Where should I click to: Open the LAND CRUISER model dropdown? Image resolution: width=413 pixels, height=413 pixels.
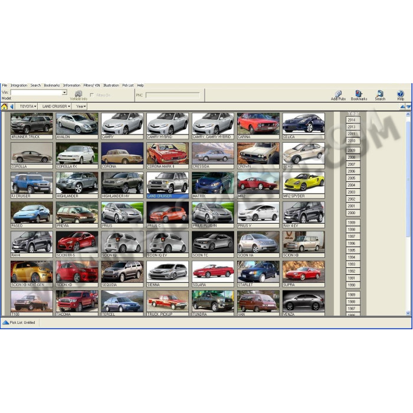coord(56,106)
